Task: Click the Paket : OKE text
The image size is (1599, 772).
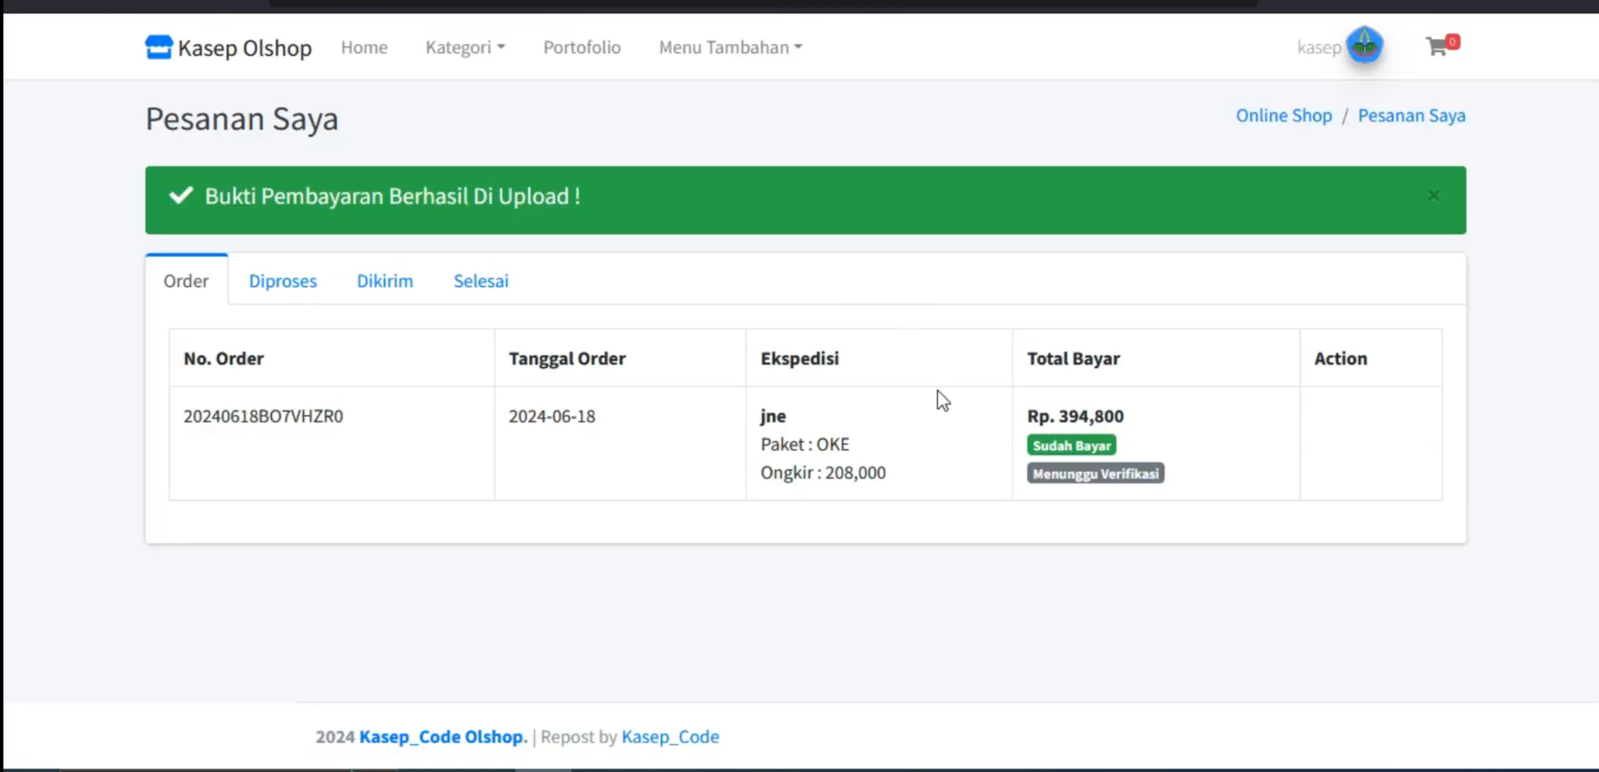Action: point(805,444)
